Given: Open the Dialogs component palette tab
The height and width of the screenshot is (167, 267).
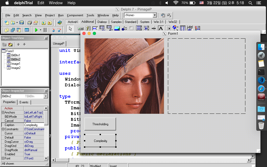Looking at the screenshot, I should pyautogui.click(x=102, y=22).
